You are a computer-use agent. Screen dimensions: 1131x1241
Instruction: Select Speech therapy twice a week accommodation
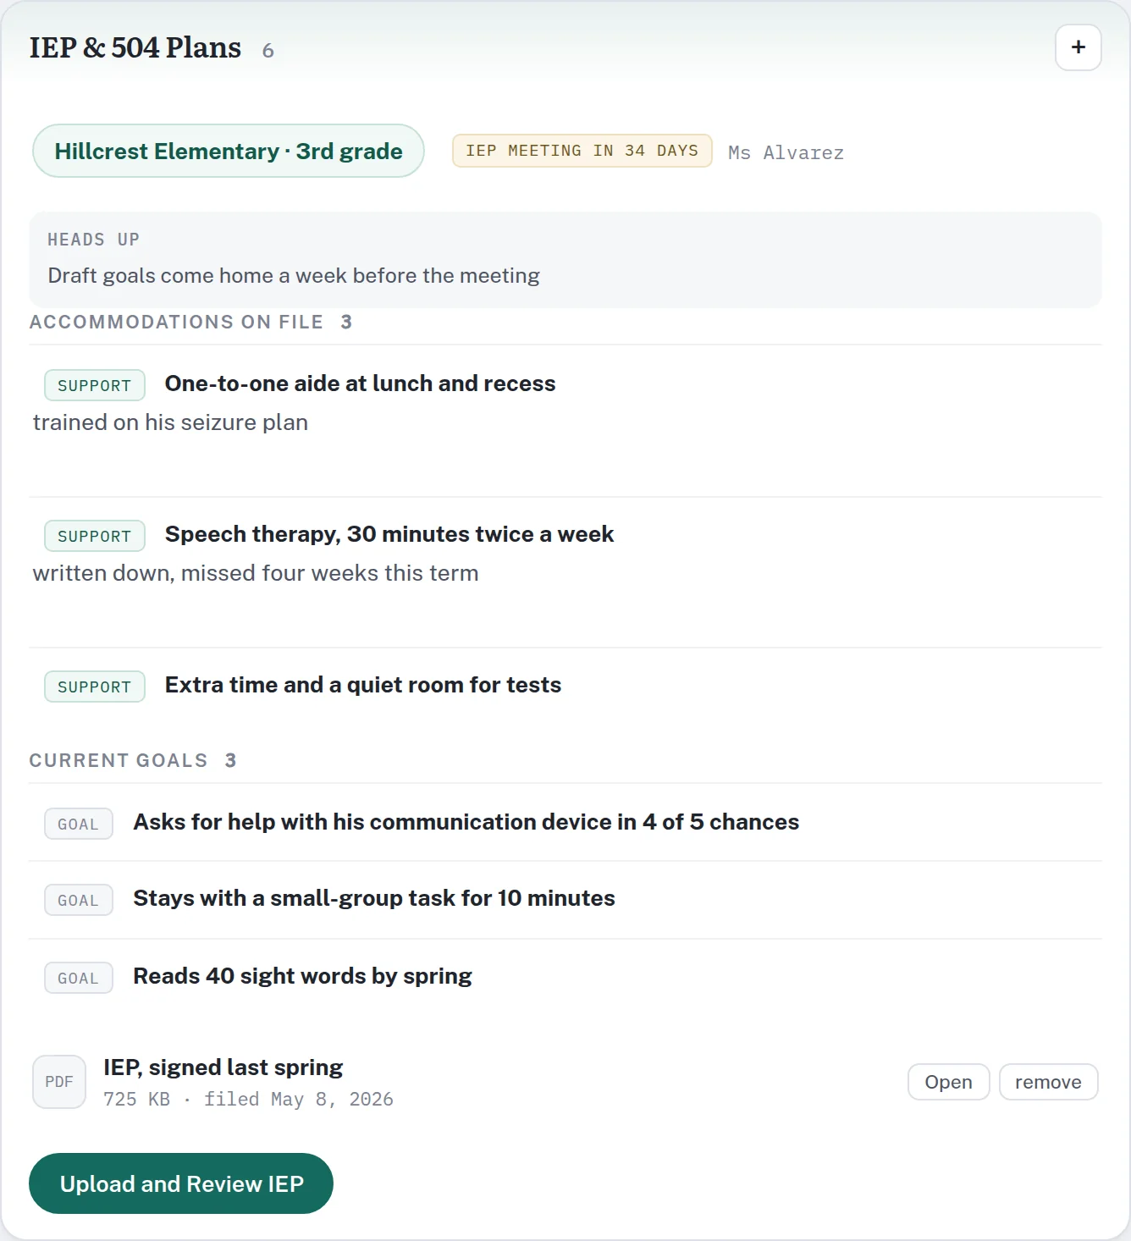point(565,571)
